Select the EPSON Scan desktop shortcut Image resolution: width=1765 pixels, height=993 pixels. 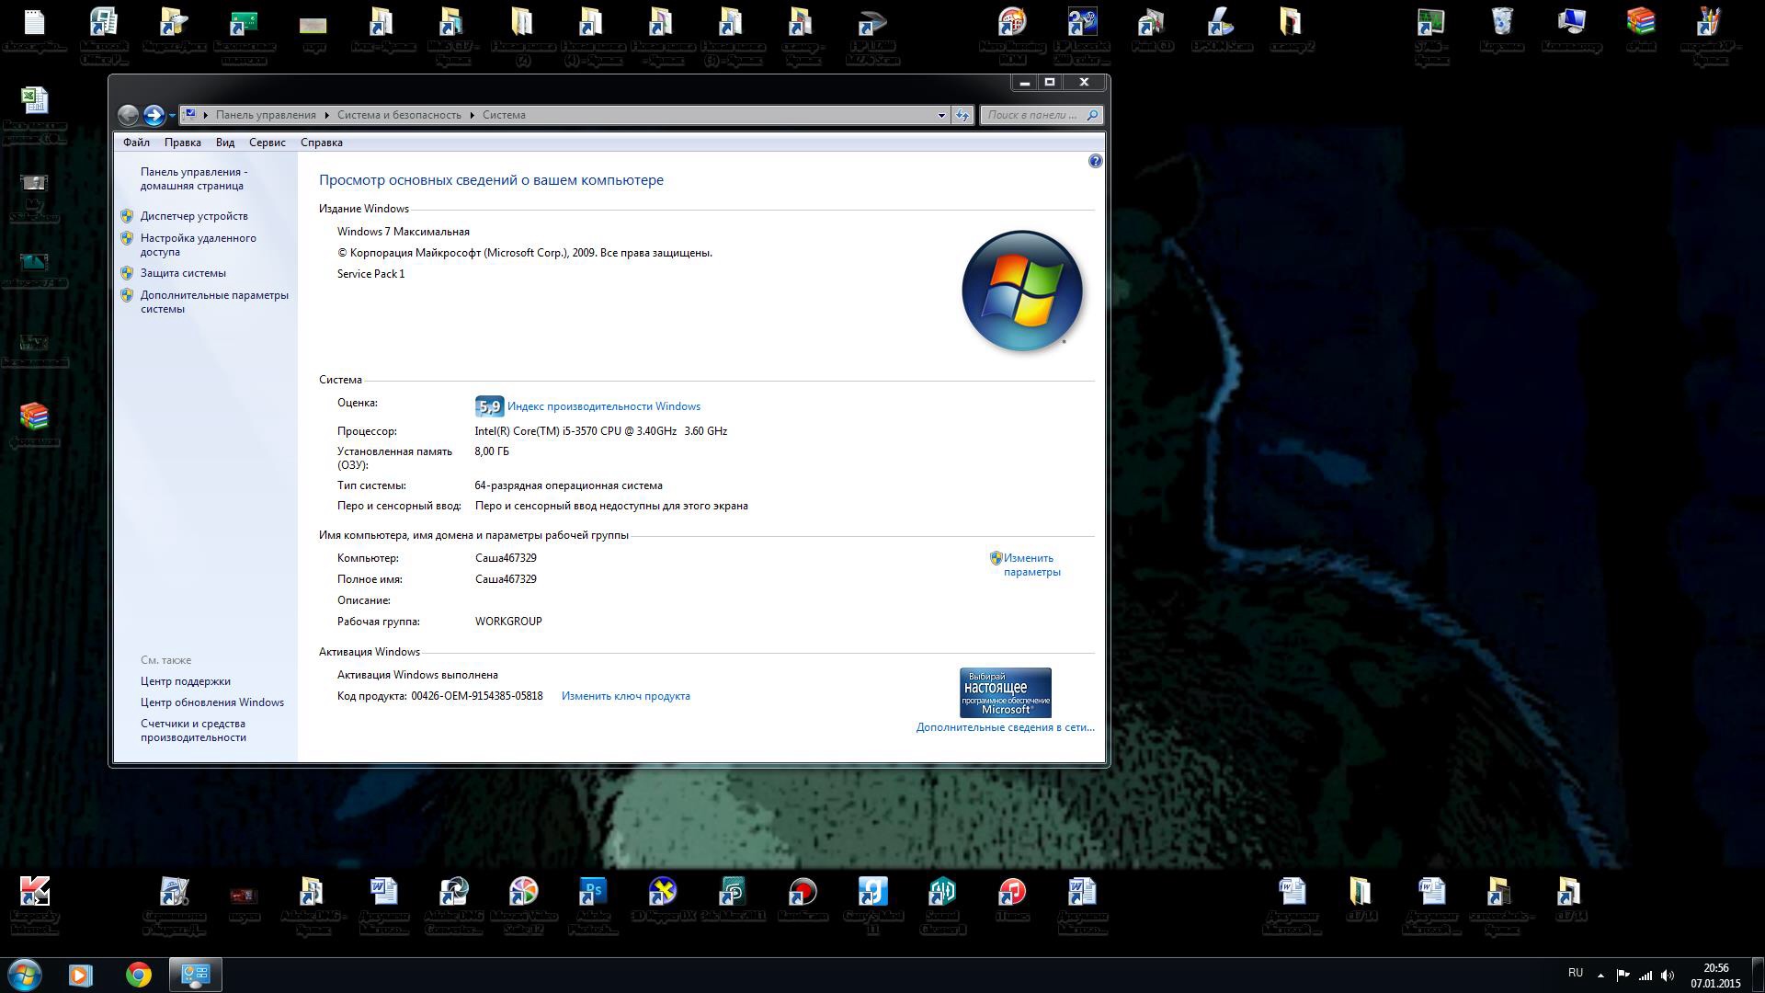click(x=1222, y=29)
